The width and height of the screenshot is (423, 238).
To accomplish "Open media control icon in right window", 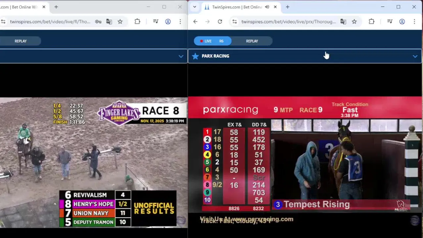I will click(x=390, y=21).
